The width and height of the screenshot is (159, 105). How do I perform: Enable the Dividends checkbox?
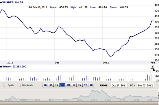(19, 85)
